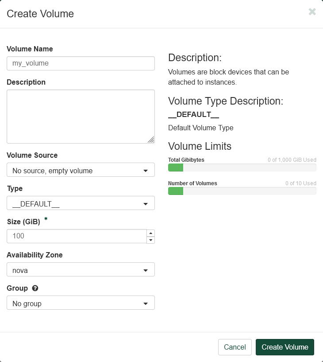Click the Volume Limits heading
Screen dimensions: 323x362
pyautogui.click(x=200, y=146)
